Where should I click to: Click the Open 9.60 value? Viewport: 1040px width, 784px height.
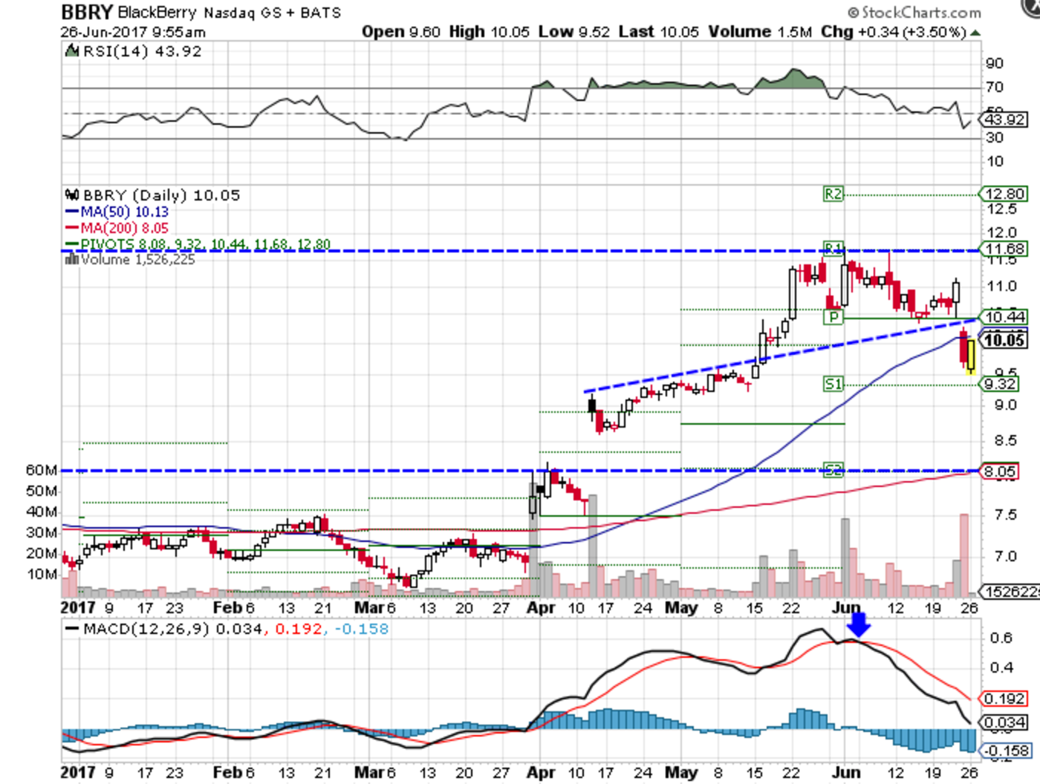401,32
